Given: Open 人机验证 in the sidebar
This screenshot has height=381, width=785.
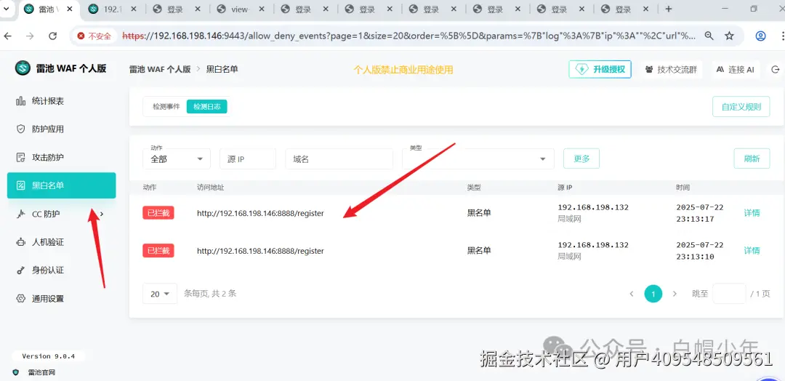Looking at the screenshot, I should coord(47,242).
